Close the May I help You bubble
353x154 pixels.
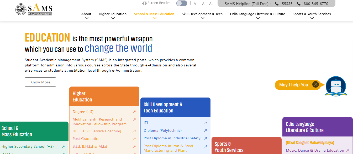point(315,84)
